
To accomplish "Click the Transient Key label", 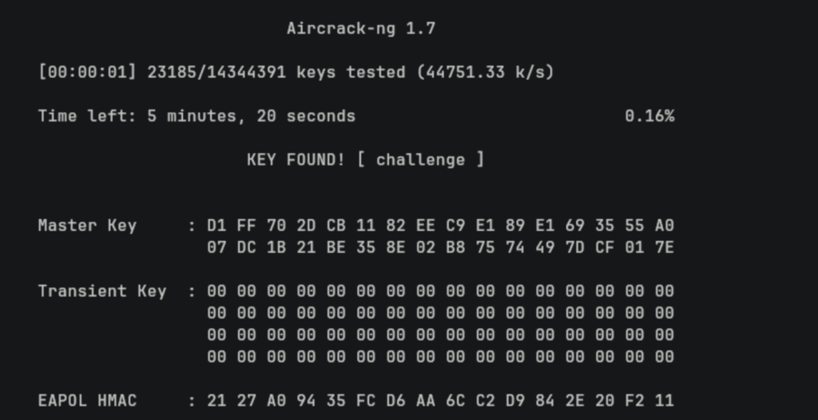I will tap(101, 291).
